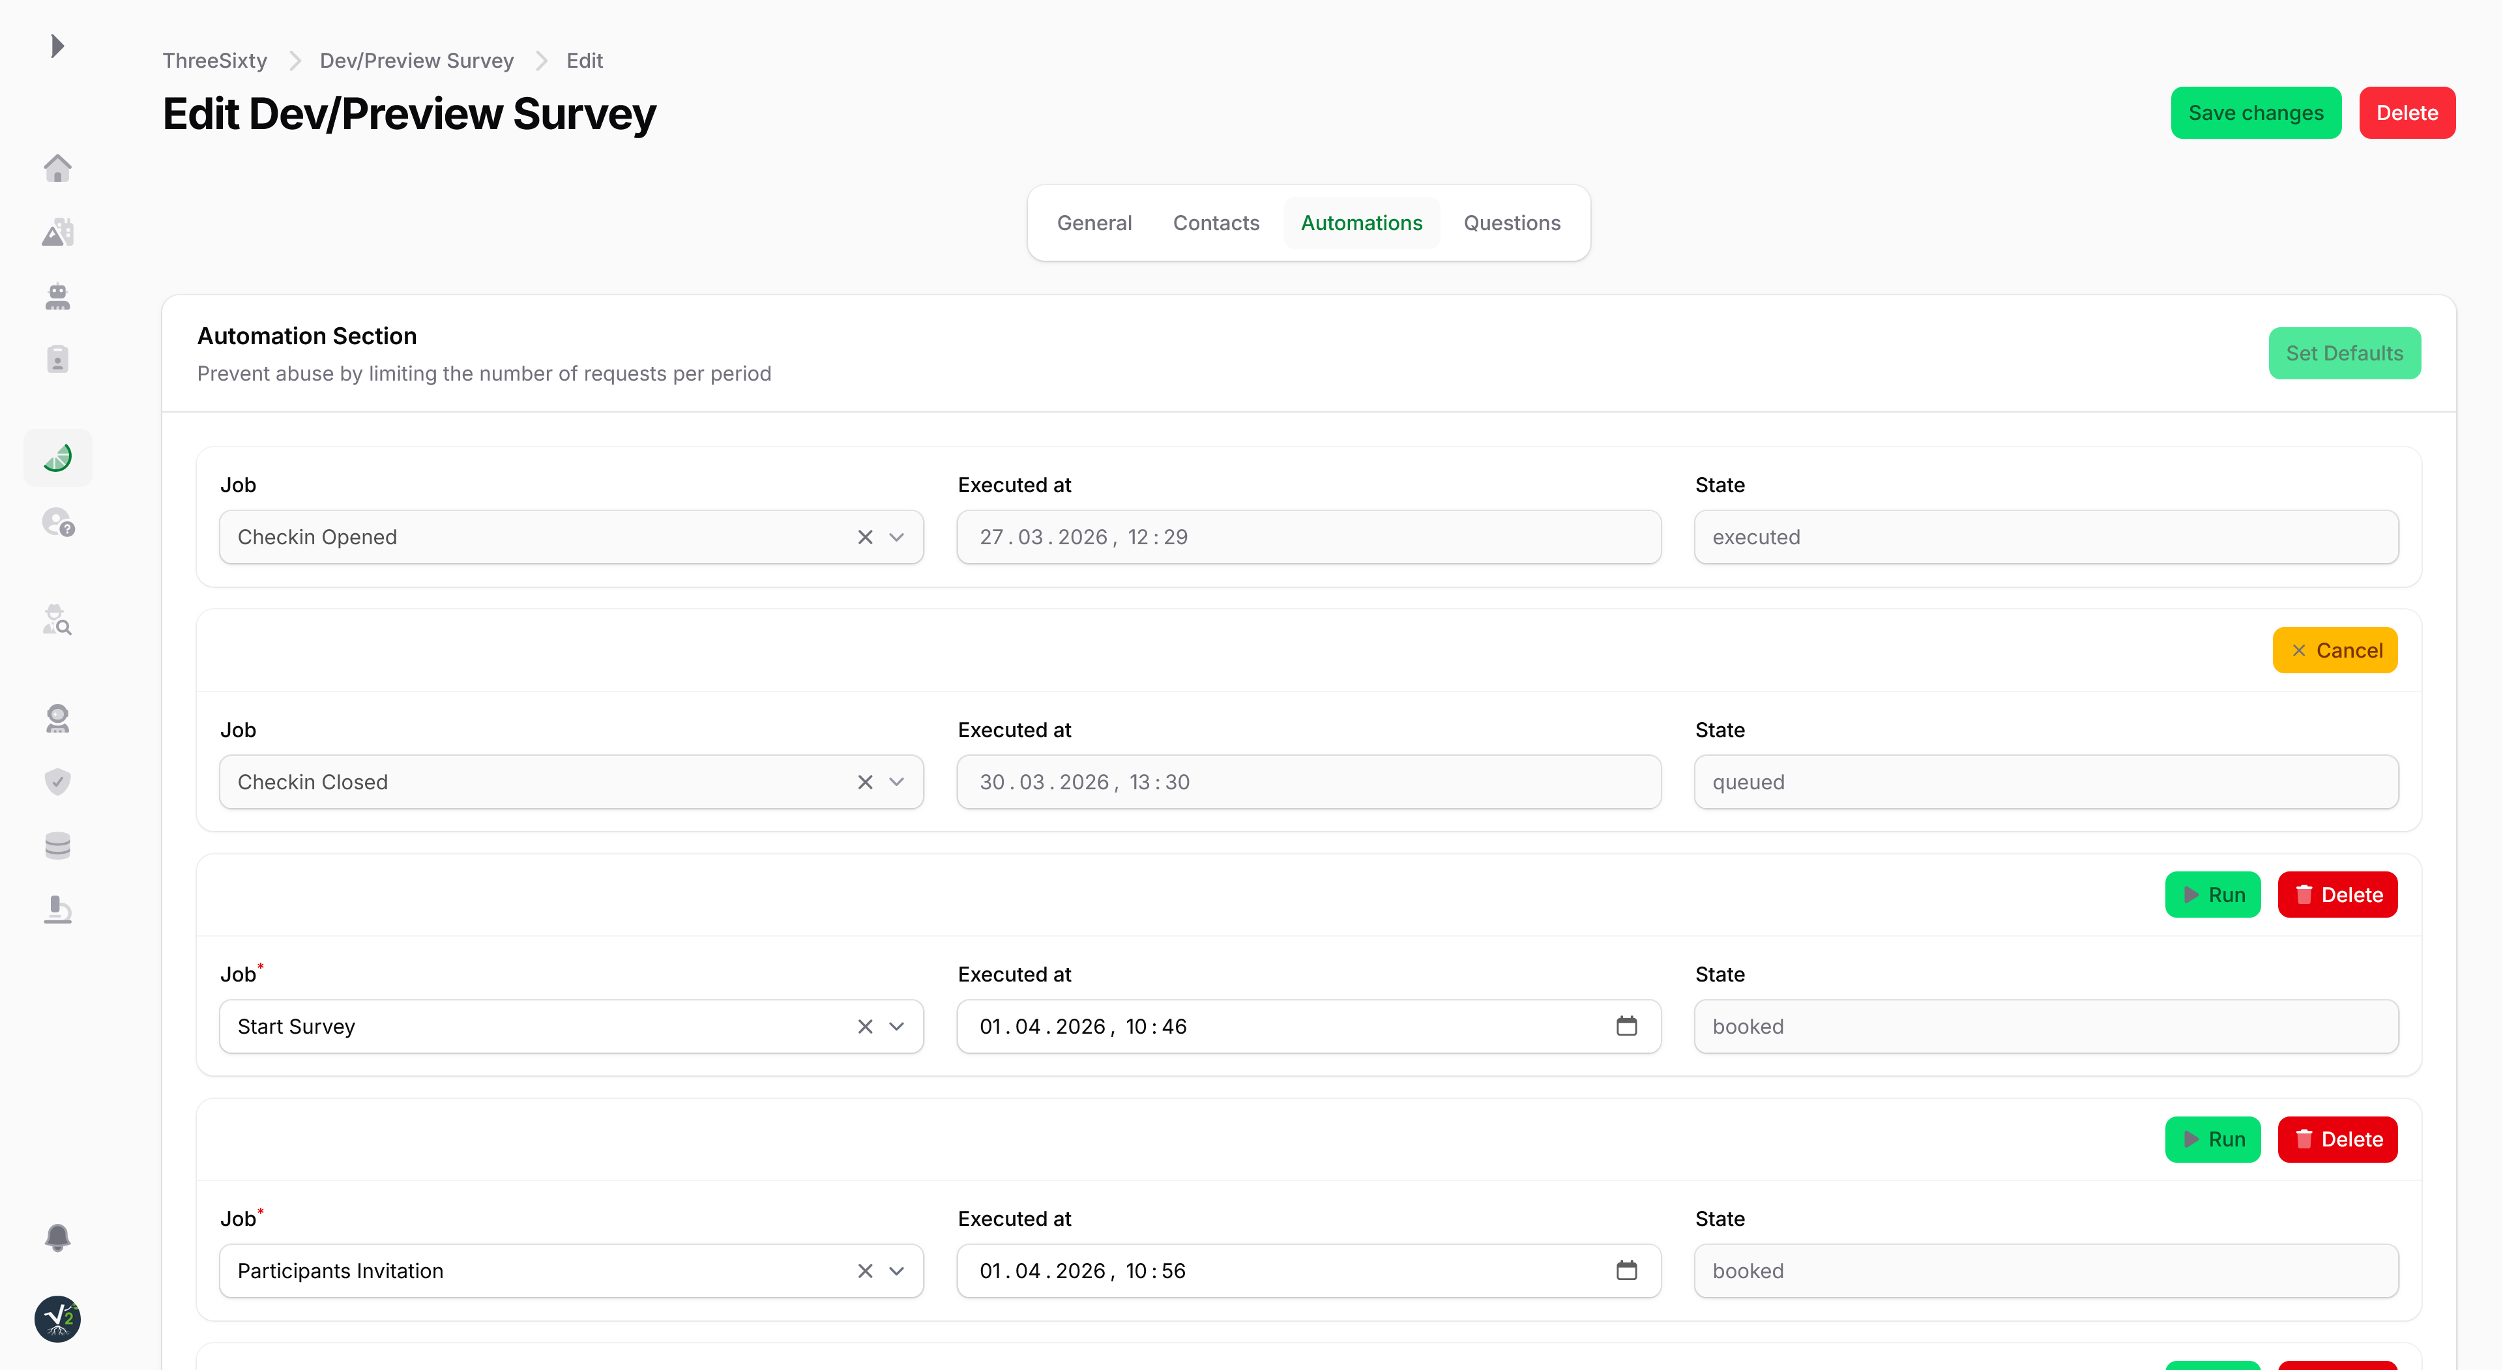
Task: Open the lime slice sidebar icon
Action: click(x=57, y=458)
